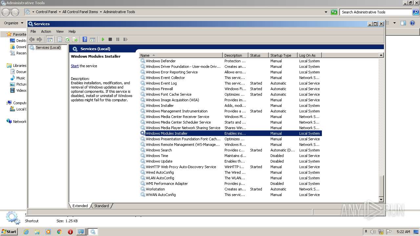Click the Stop Service toolbar icon

(x=110, y=39)
